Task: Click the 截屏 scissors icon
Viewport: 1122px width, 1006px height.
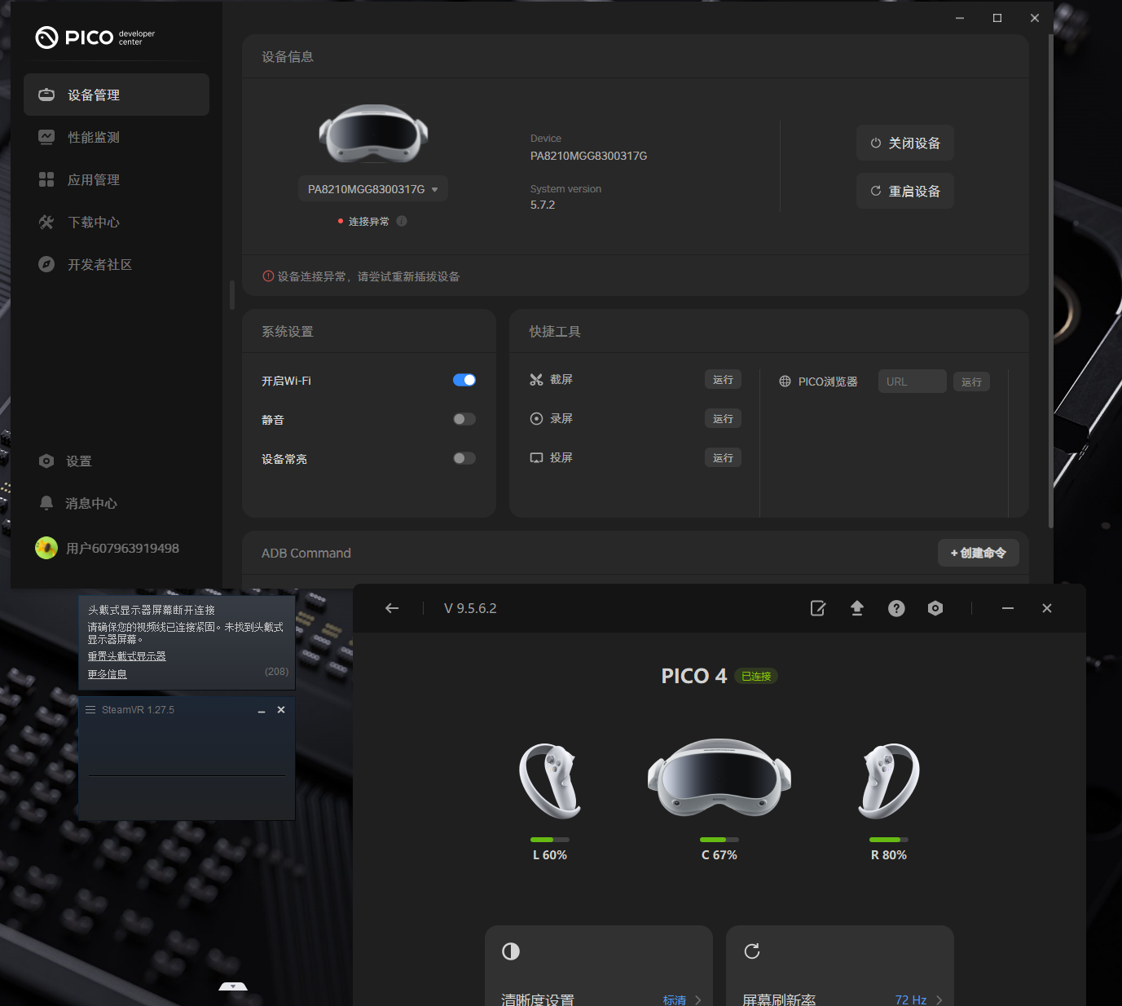Action: click(536, 380)
